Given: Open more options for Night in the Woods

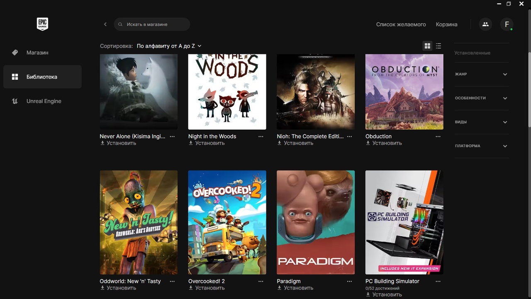Looking at the screenshot, I should click(x=261, y=136).
